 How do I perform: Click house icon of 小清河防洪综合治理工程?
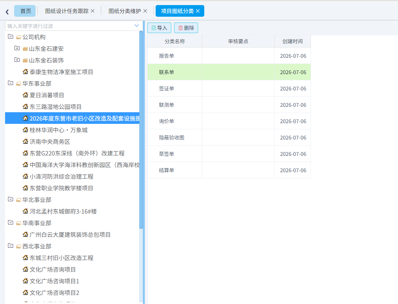25,176
